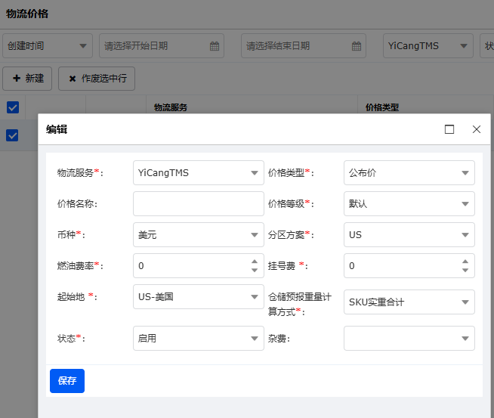Screen dimensions: 494x418
Task: Open the 起始地 dropdown showing US-美国
Action: pos(255,297)
